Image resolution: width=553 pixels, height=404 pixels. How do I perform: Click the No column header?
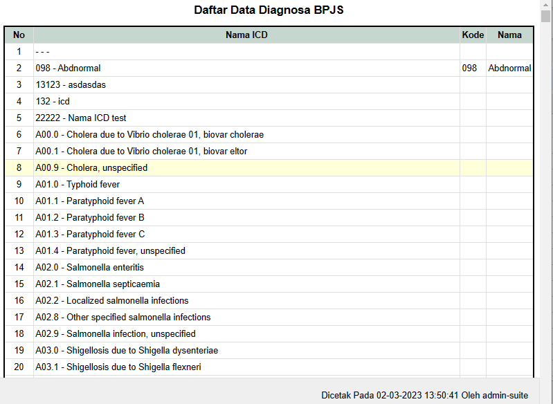pyautogui.click(x=19, y=35)
